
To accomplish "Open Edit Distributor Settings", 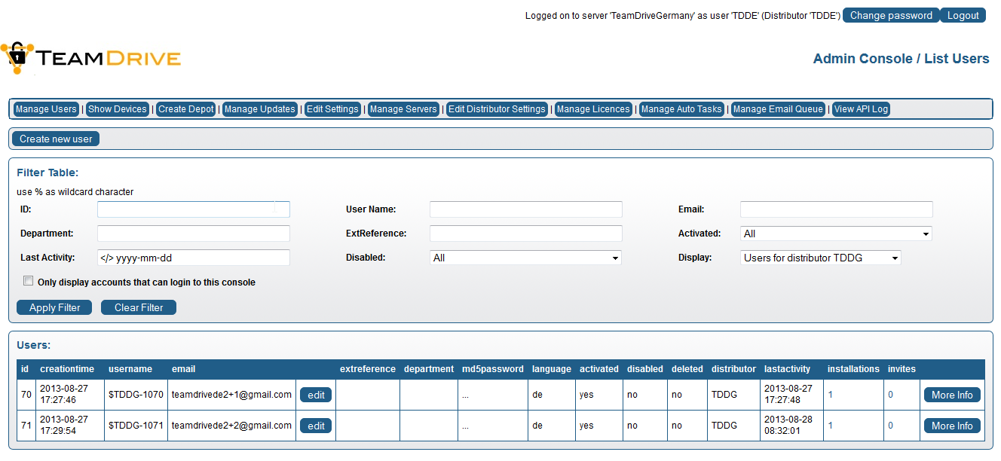I will [x=497, y=109].
